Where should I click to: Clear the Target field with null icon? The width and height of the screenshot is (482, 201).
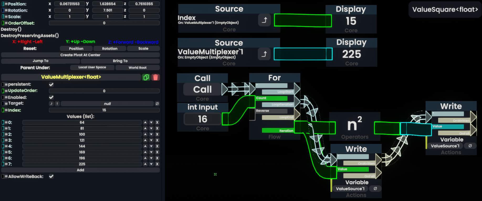157,104
